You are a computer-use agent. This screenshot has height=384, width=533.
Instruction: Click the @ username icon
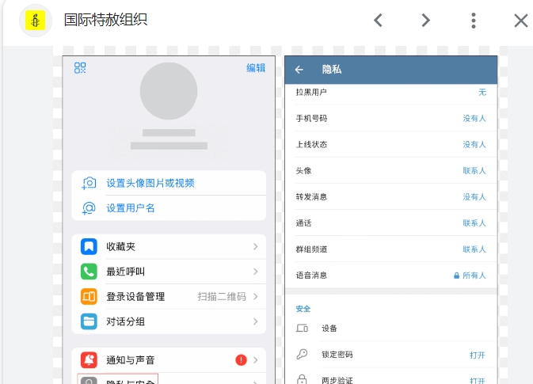pos(89,208)
